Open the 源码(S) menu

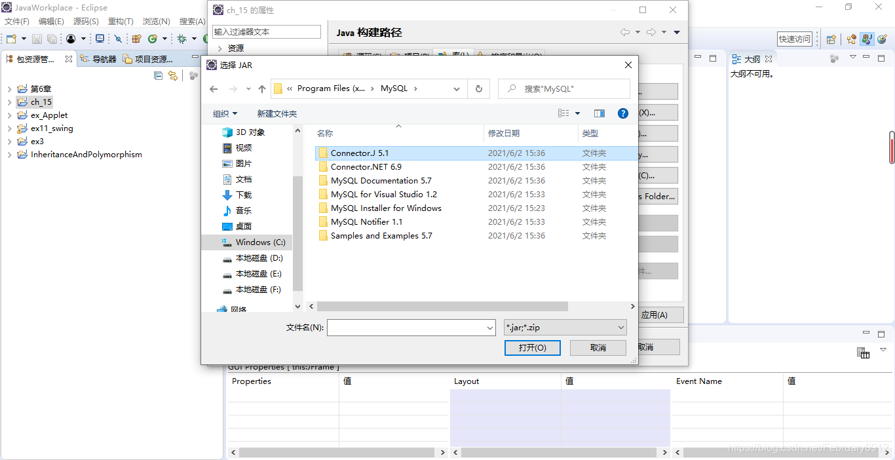tap(86, 22)
